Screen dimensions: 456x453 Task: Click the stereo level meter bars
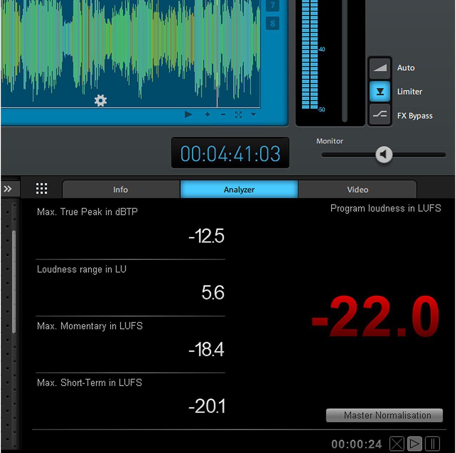[x=310, y=54]
